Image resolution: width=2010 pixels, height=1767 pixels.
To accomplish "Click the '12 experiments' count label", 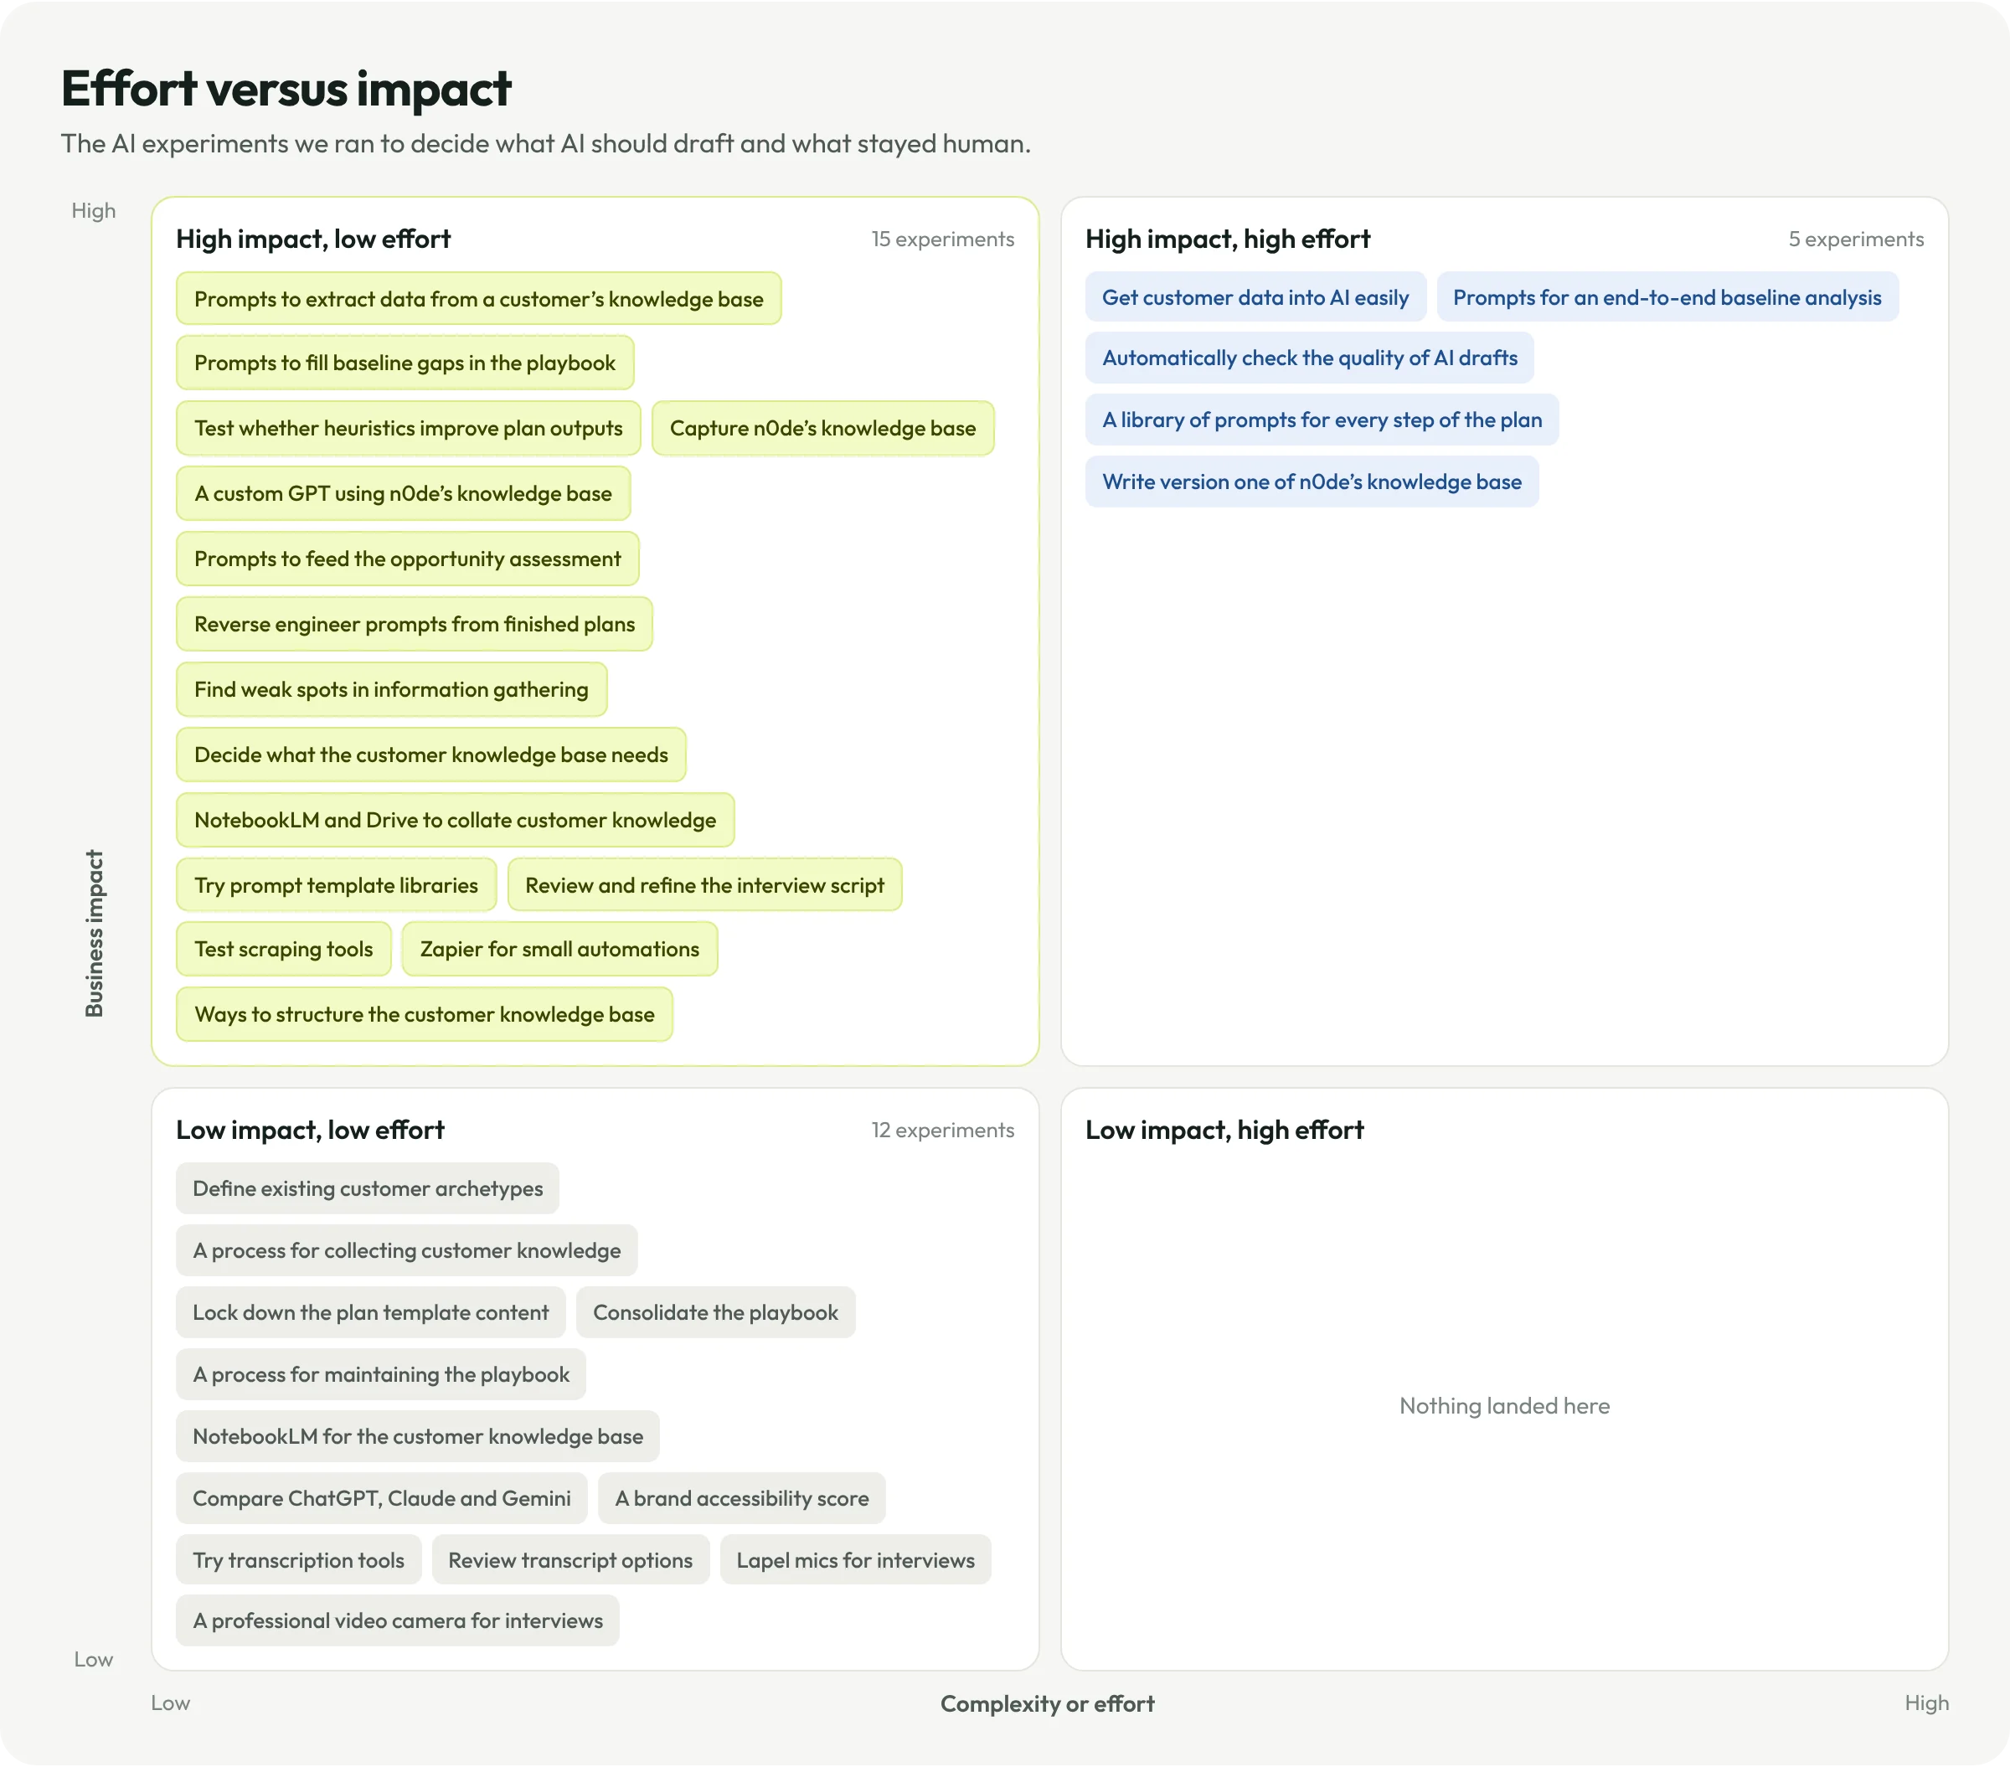I will point(942,1130).
